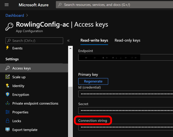
Task: Click the Secret masked field
Action: pos(126,110)
